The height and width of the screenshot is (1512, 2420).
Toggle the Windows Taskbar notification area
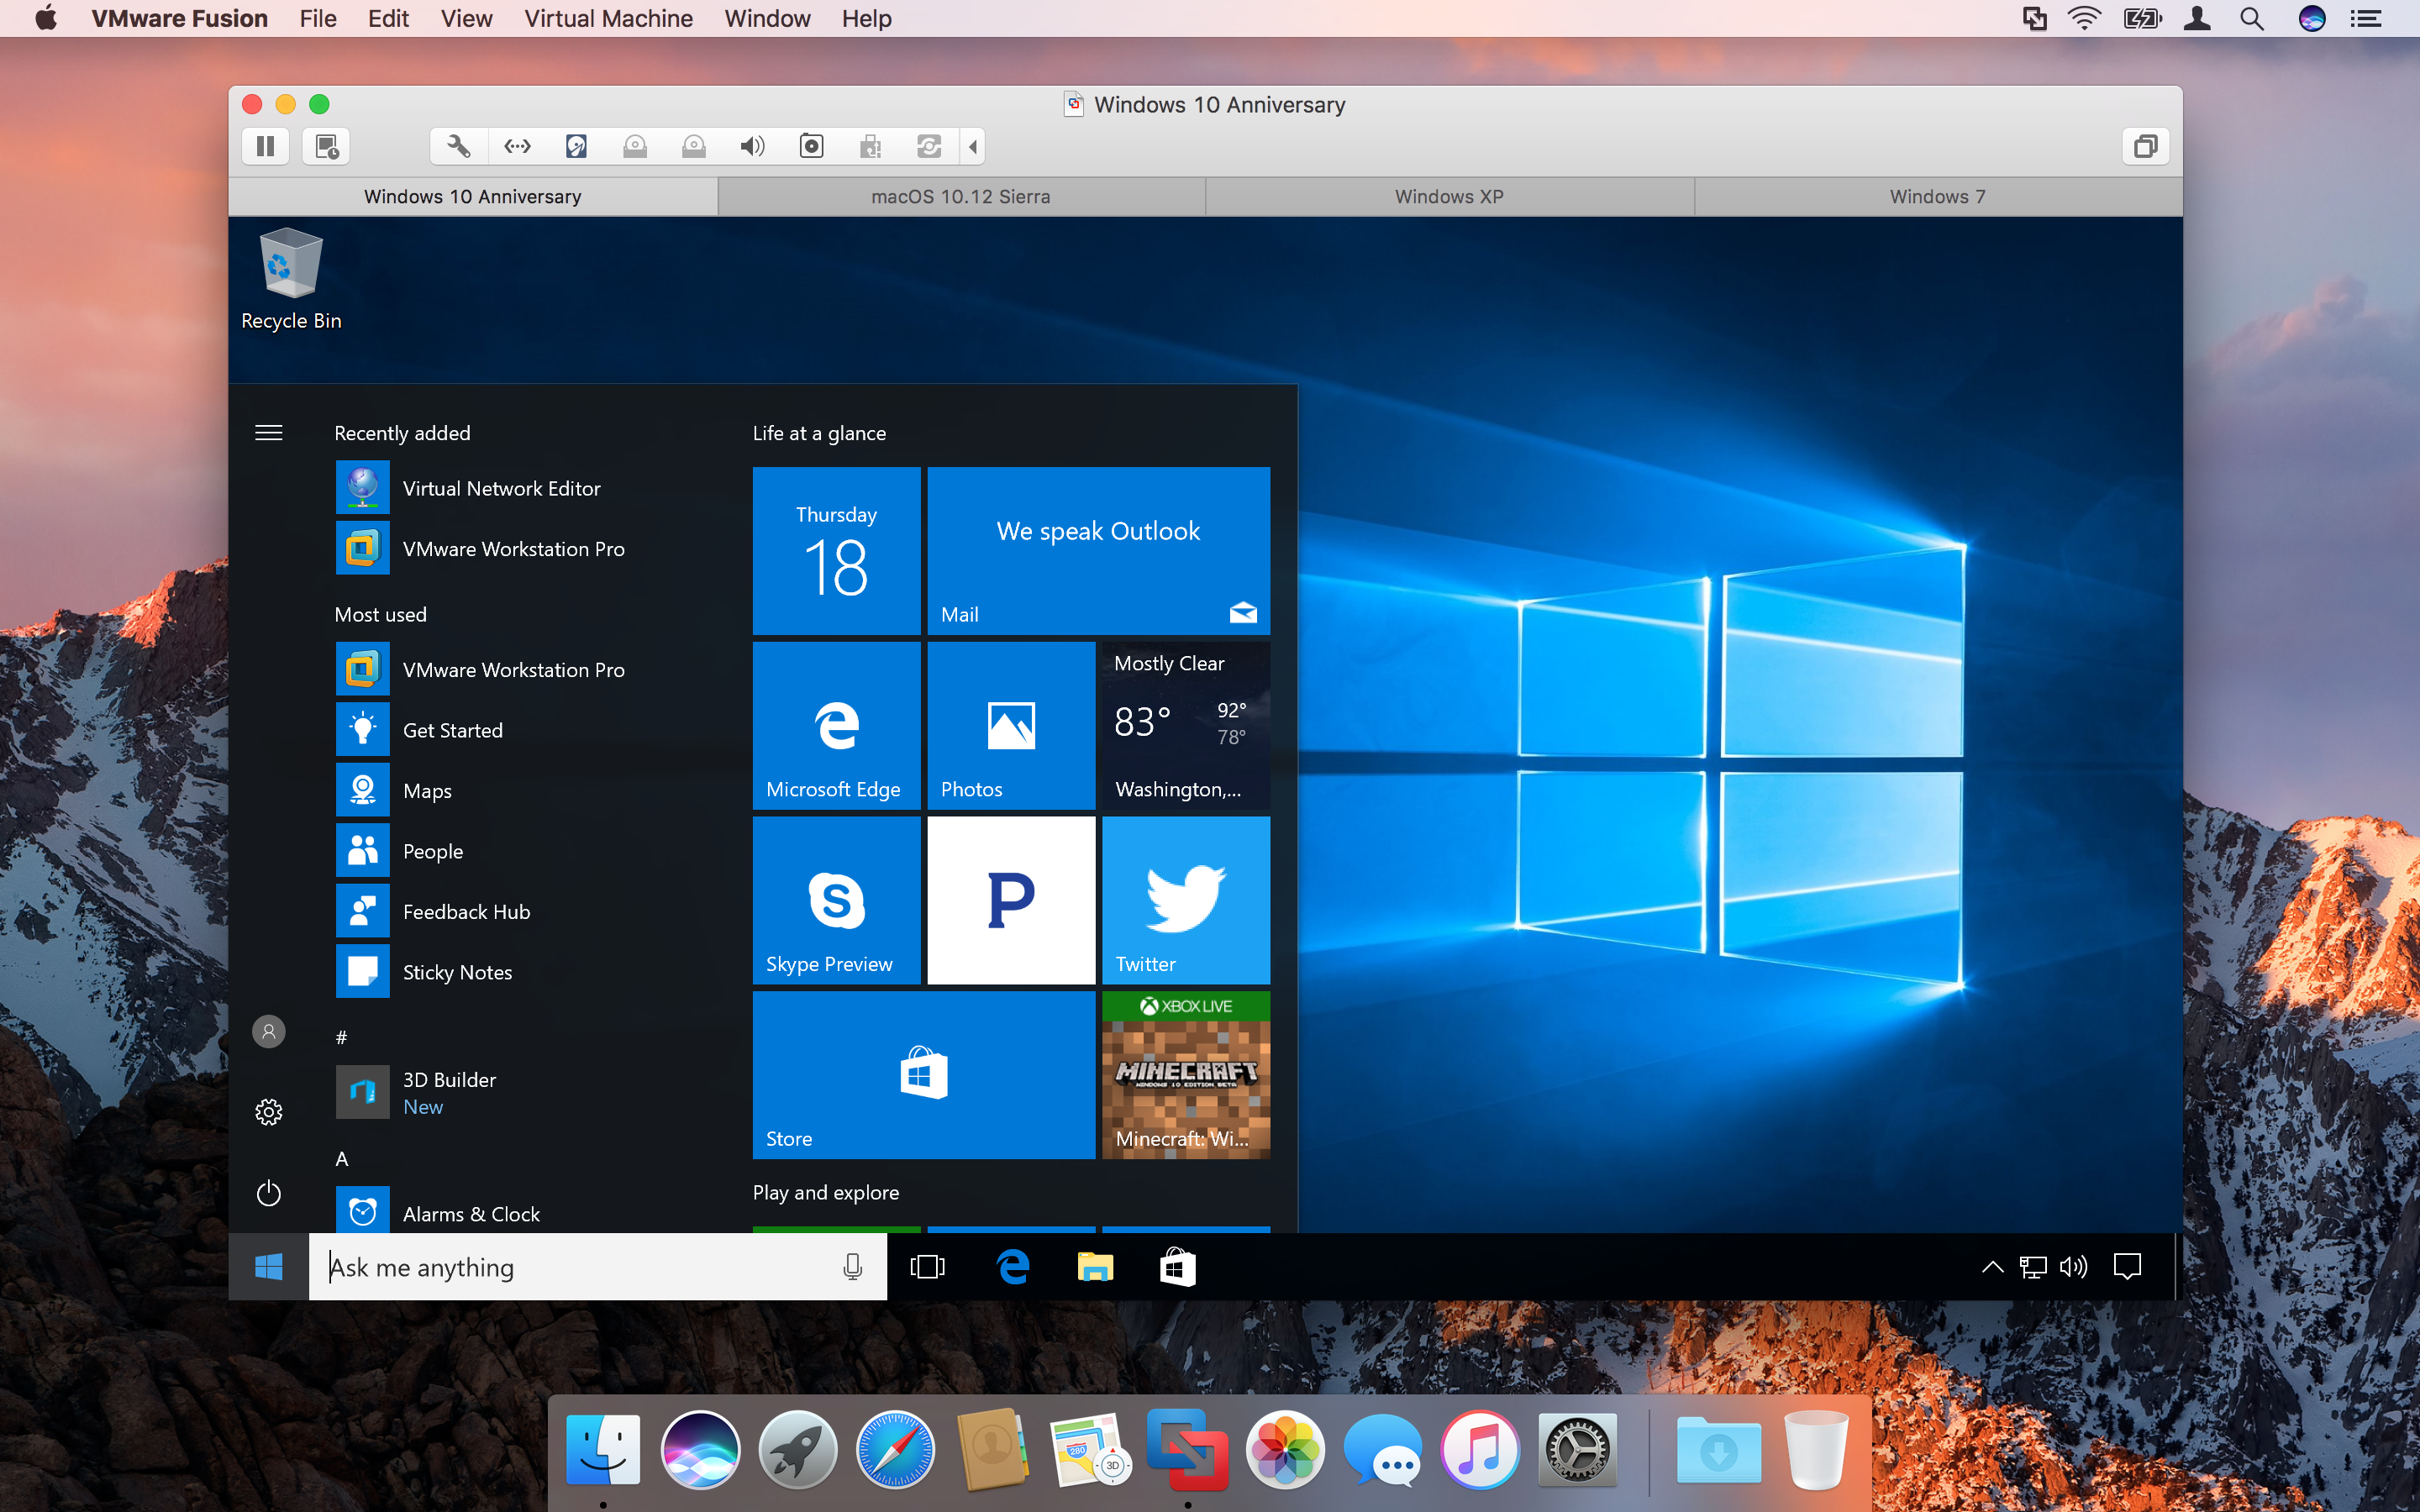(x=1991, y=1267)
